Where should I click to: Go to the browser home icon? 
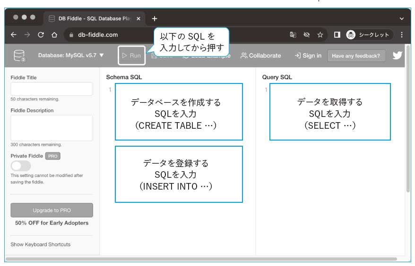[54, 34]
